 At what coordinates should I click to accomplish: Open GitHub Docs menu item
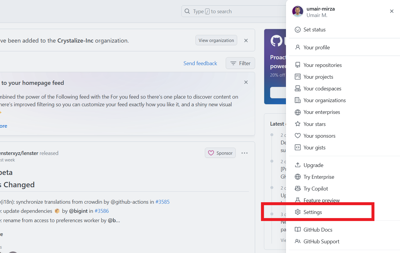coord(344,230)
